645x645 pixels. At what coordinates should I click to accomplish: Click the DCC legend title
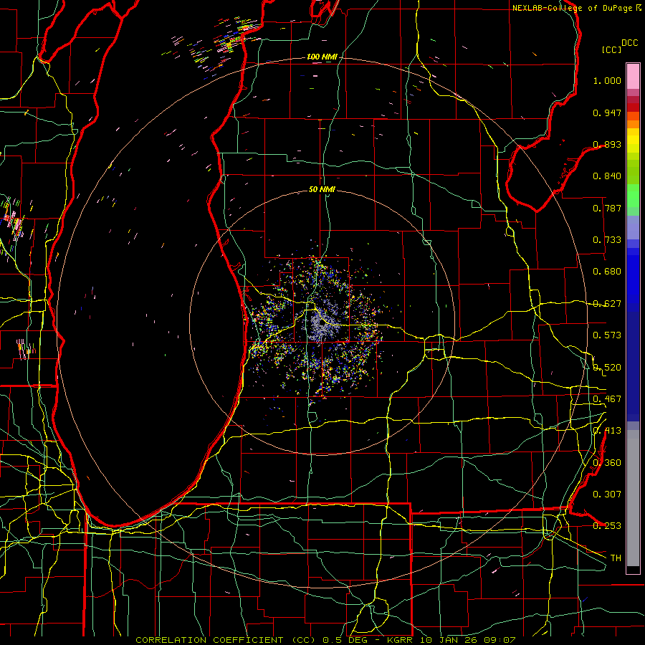pos(629,43)
